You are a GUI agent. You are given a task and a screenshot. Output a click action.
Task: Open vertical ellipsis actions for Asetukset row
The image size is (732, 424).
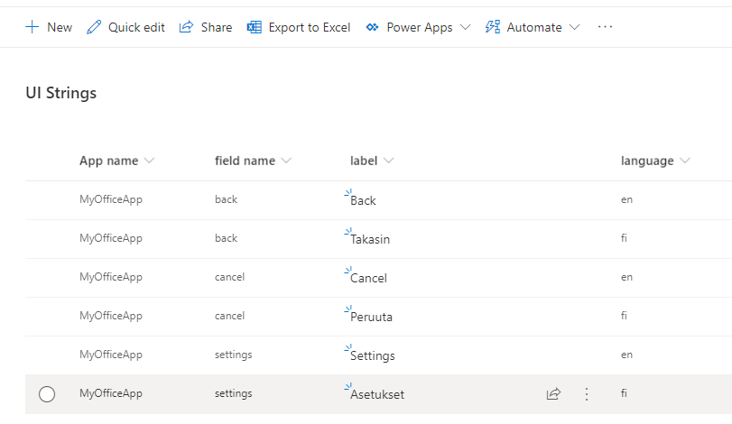[x=587, y=394]
